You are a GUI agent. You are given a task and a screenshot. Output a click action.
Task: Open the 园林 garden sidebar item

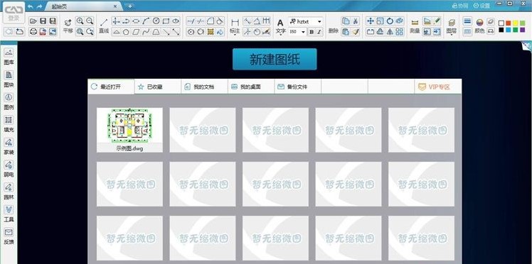pyautogui.click(x=9, y=191)
